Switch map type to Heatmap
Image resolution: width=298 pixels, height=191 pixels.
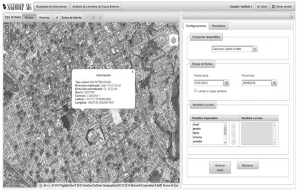click(x=44, y=17)
